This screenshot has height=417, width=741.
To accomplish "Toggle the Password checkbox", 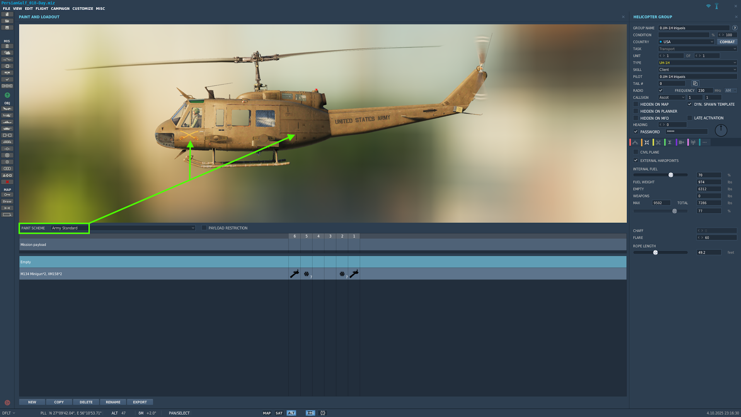I will click(636, 132).
